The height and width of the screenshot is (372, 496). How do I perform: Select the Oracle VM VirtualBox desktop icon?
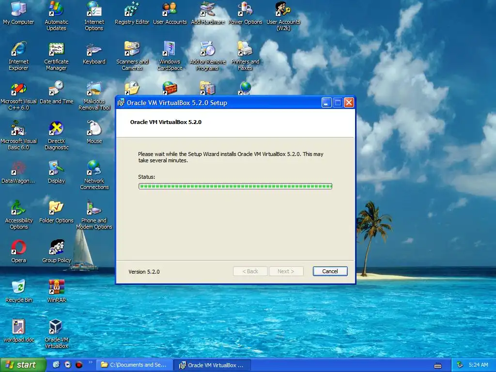pyautogui.click(x=56, y=334)
